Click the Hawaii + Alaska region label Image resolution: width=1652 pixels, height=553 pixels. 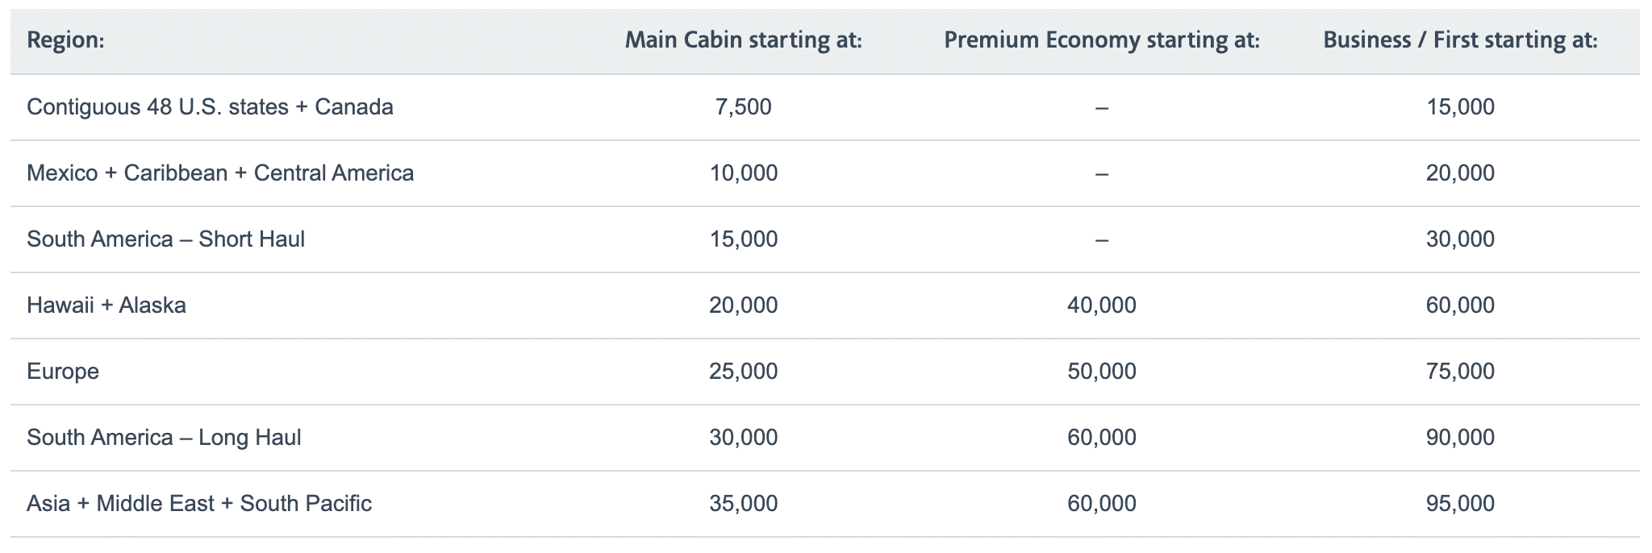pyautogui.click(x=106, y=306)
